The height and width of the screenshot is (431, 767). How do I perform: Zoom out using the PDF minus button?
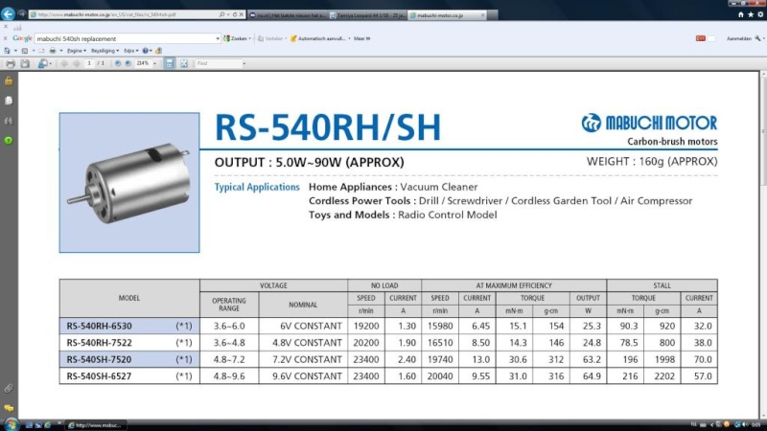coord(117,63)
